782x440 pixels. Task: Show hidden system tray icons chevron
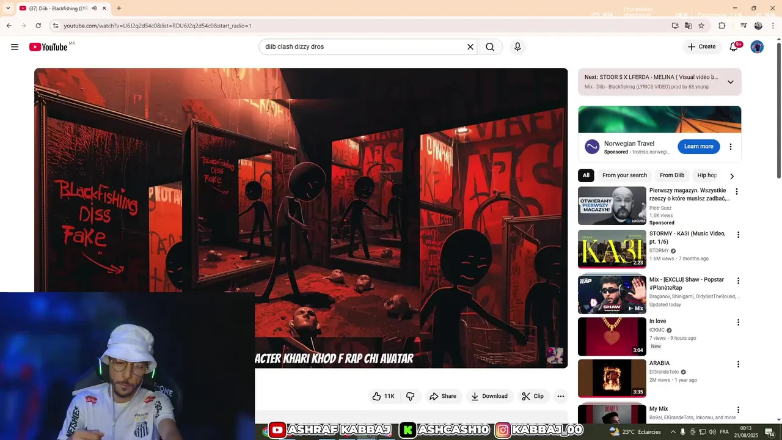point(673,432)
